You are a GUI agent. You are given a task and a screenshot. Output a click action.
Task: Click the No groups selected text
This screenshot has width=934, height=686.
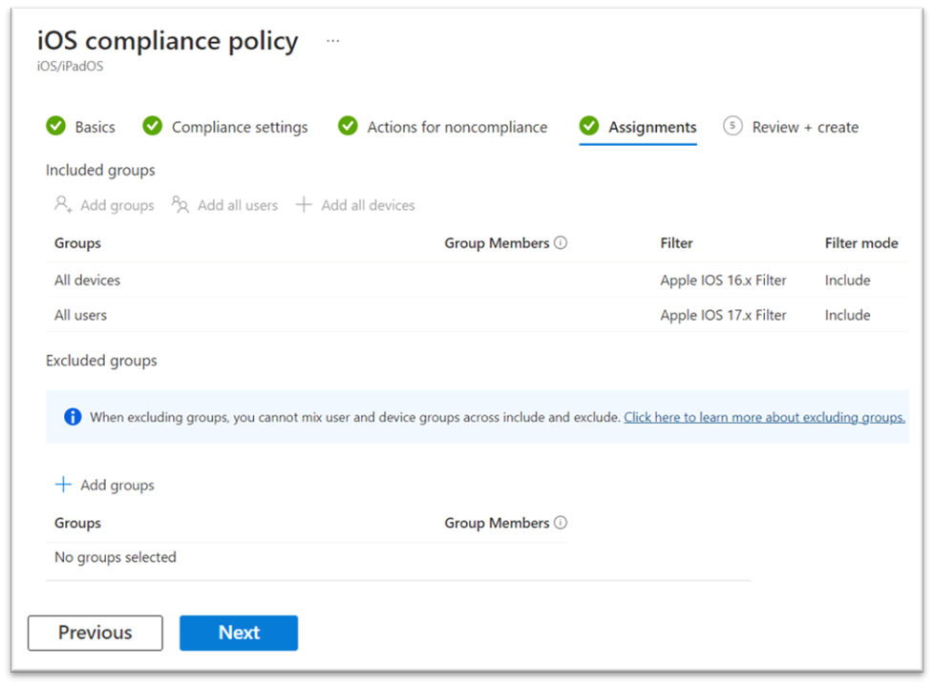point(115,557)
